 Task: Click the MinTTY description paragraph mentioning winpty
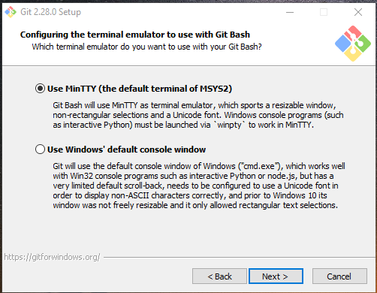tap(198, 115)
